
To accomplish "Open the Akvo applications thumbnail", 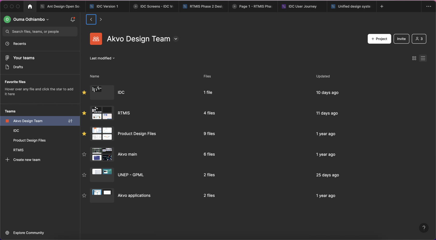I will coord(102,195).
